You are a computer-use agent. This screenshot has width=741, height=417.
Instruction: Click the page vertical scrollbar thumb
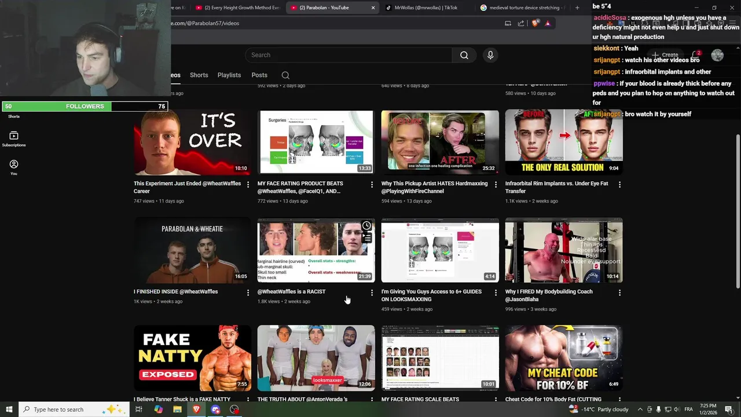point(738,211)
